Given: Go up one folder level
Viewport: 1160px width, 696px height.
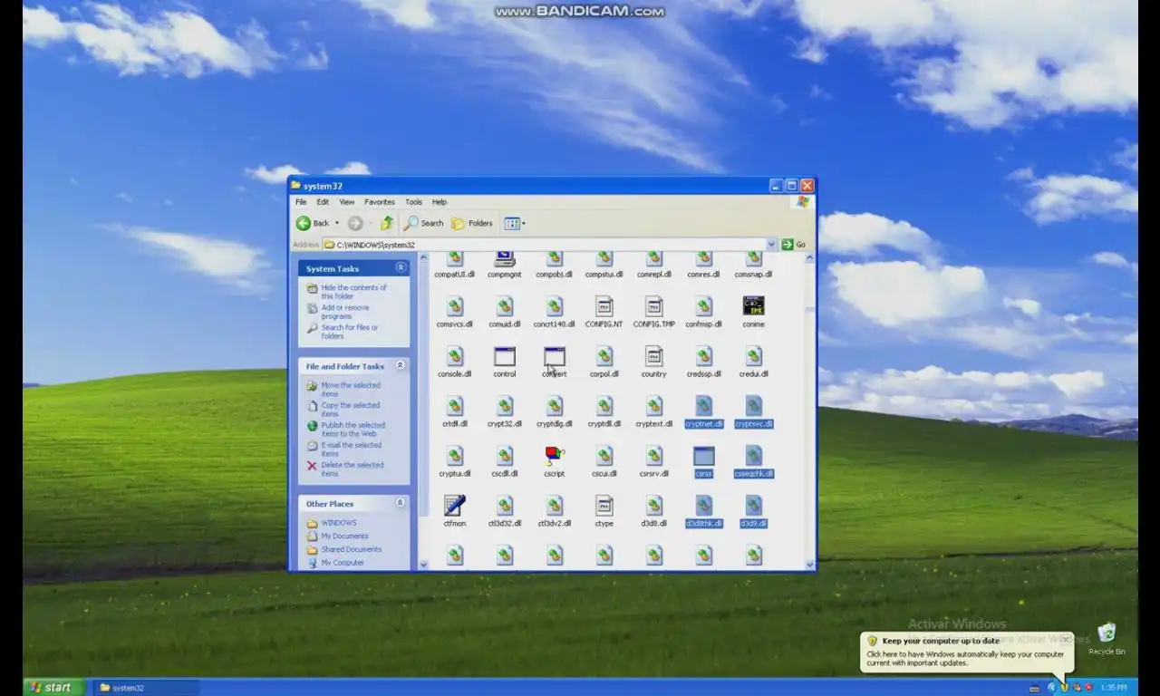Looking at the screenshot, I should 387,223.
